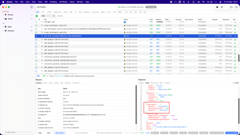Image resolution: width=240 pixels, height=135 pixels.
Task: Click the horizontal split layout icon
Action: coord(231,7)
